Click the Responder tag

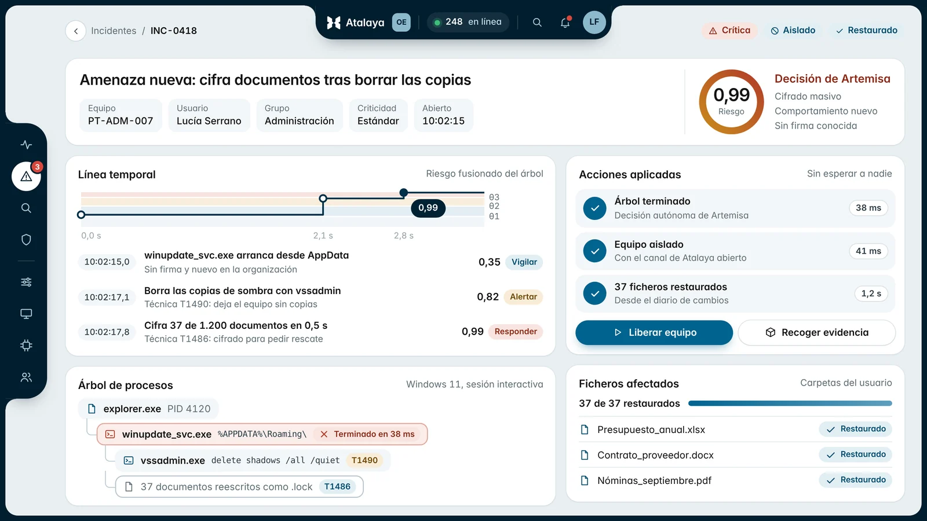(x=516, y=332)
